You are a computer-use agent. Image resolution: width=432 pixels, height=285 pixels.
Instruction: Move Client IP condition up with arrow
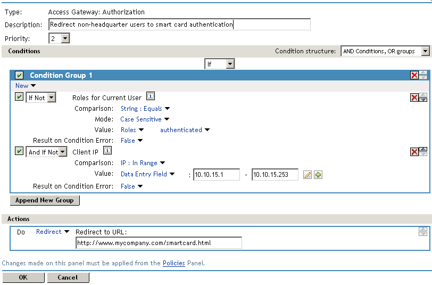point(423,150)
